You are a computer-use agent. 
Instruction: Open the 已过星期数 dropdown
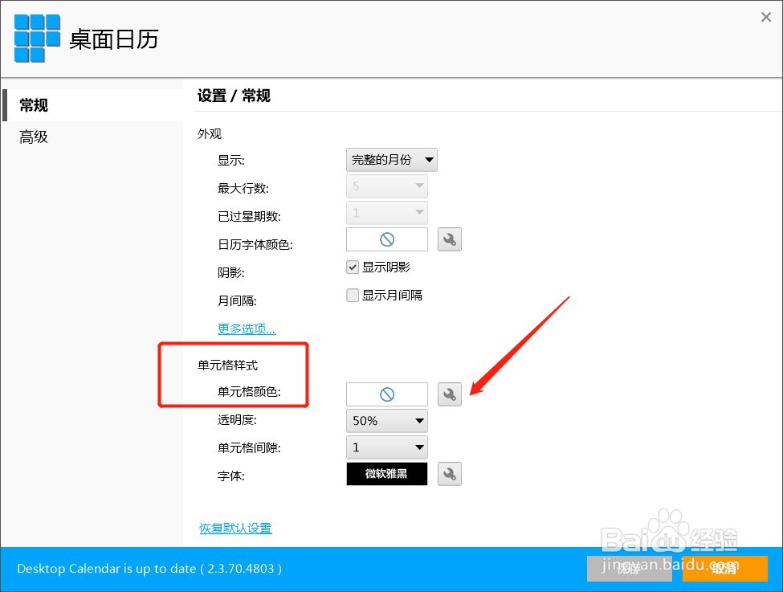(386, 212)
